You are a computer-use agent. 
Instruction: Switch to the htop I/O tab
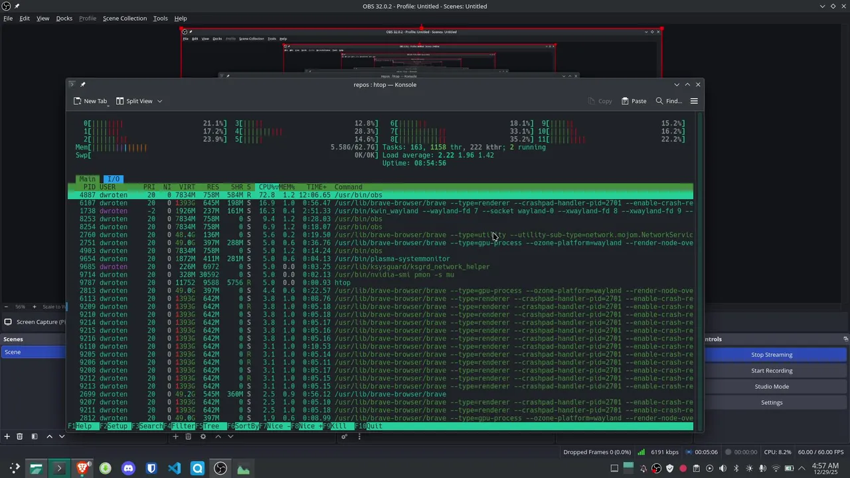pyautogui.click(x=114, y=179)
